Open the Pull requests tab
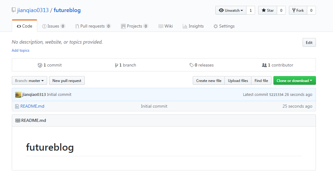This screenshot has height=189, width=333. pyautogui.click(x=93, y=26)
